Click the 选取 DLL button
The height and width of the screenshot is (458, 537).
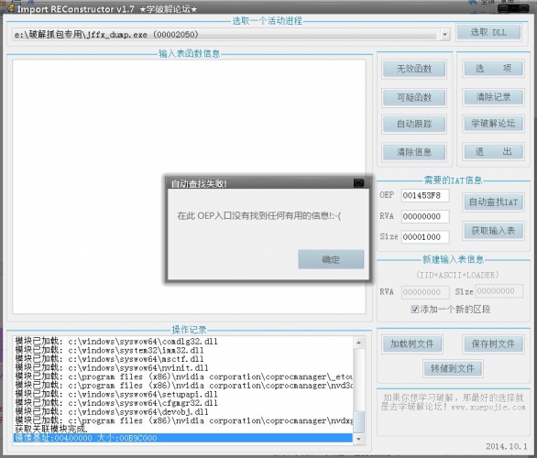[488, 33]
